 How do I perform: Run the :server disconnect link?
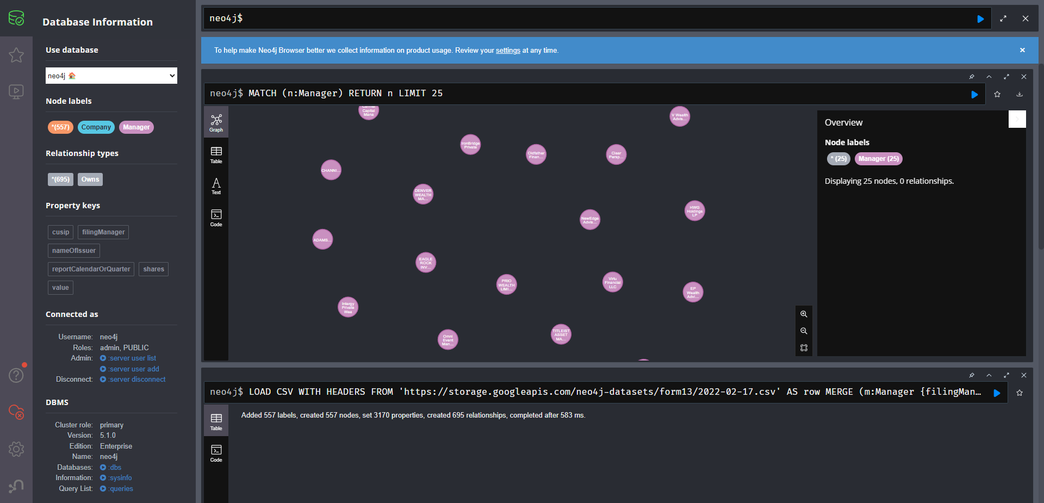pos(133,380)
